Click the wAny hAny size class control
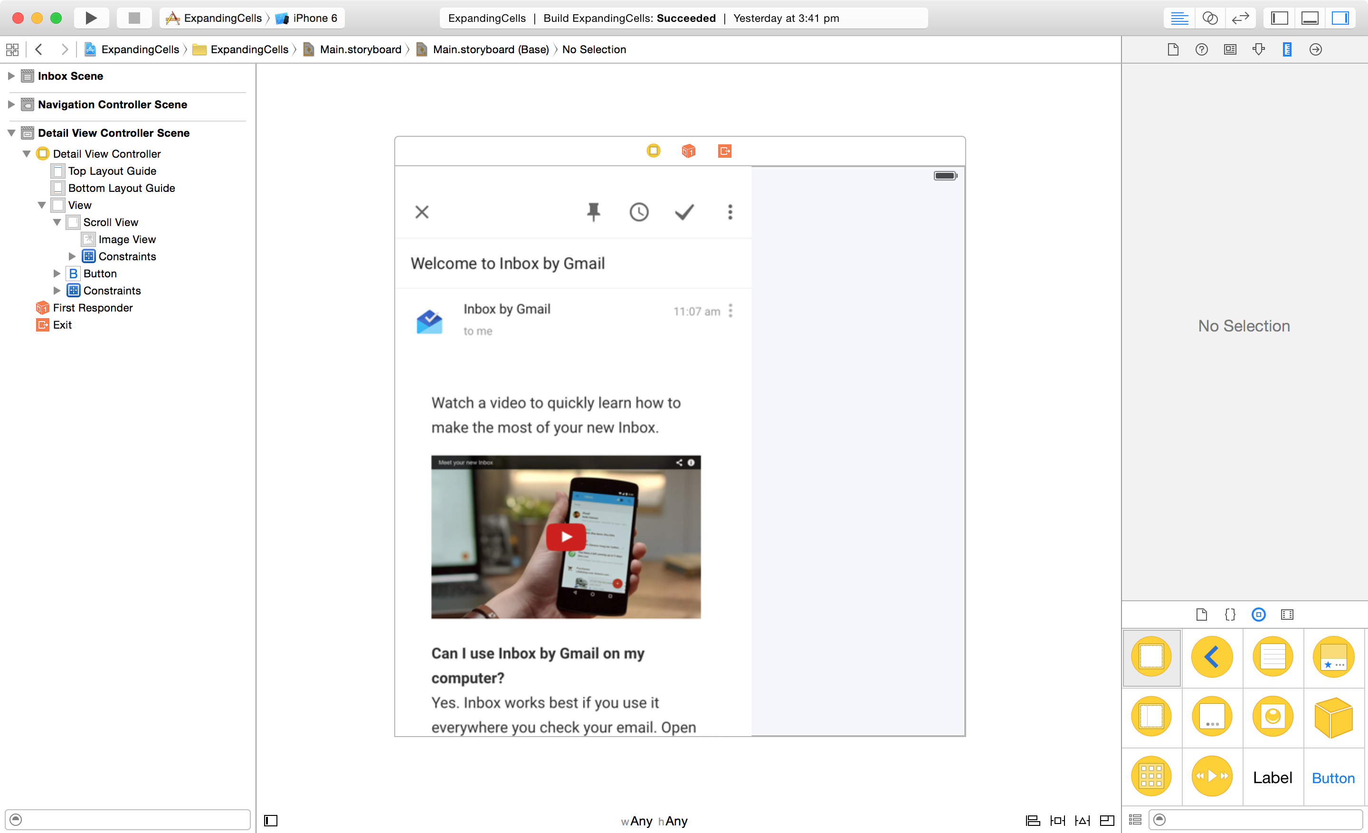This screenshot has height=833, width=1368. (x=654, y=820)
